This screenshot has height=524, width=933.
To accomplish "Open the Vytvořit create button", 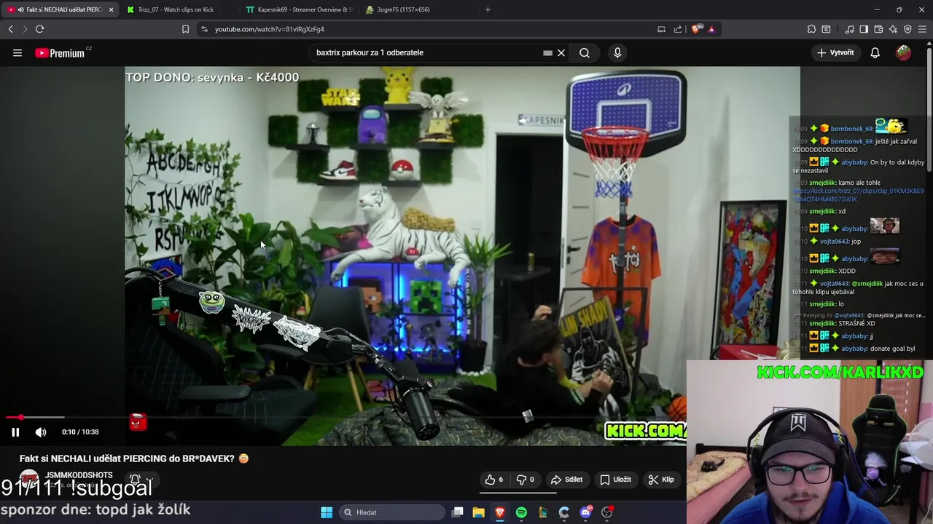I will 835,52.
